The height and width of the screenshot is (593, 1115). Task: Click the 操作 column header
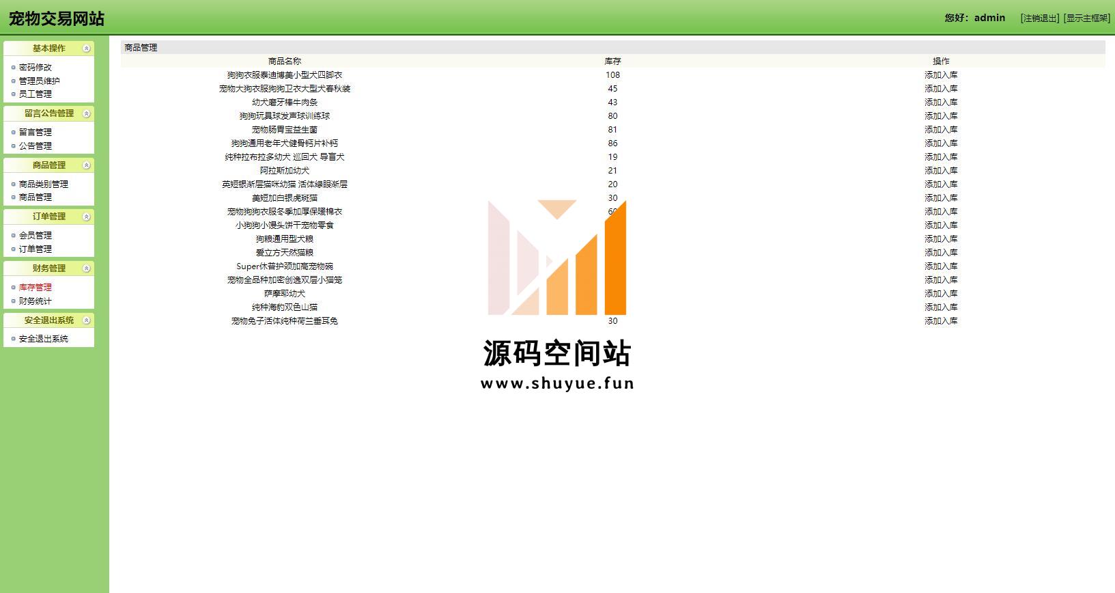click(941, 61)
